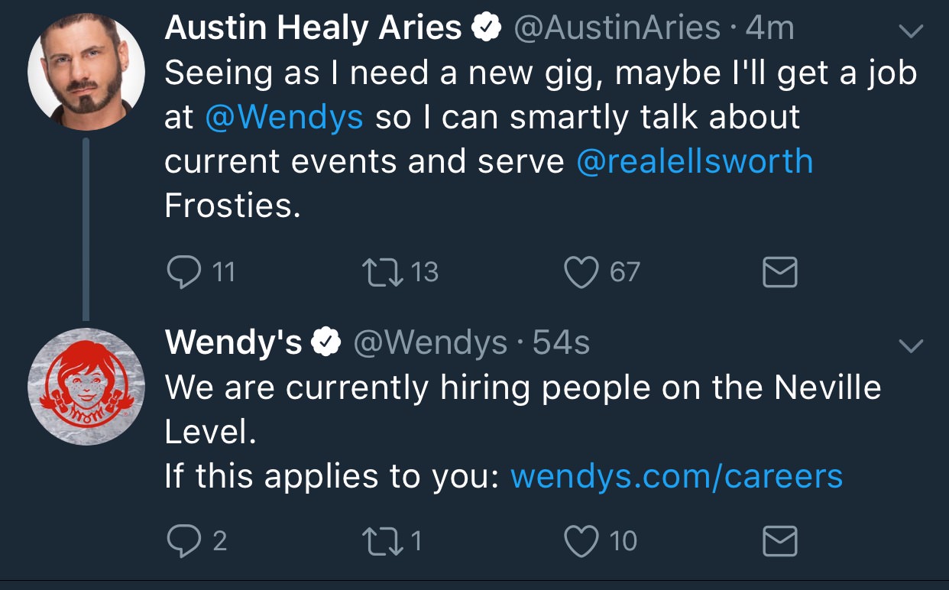Open the @AustinAries handle
This screenshot has width=949, height=590.
click(617, 29)
